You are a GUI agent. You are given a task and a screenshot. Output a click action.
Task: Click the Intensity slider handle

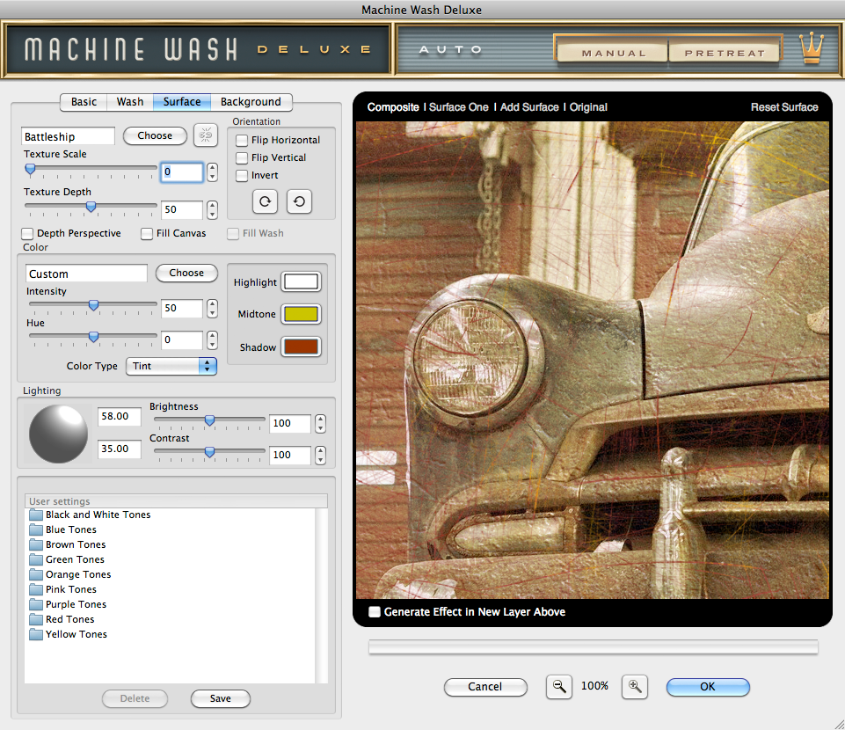pyautogui.click(x=94, y=306)
